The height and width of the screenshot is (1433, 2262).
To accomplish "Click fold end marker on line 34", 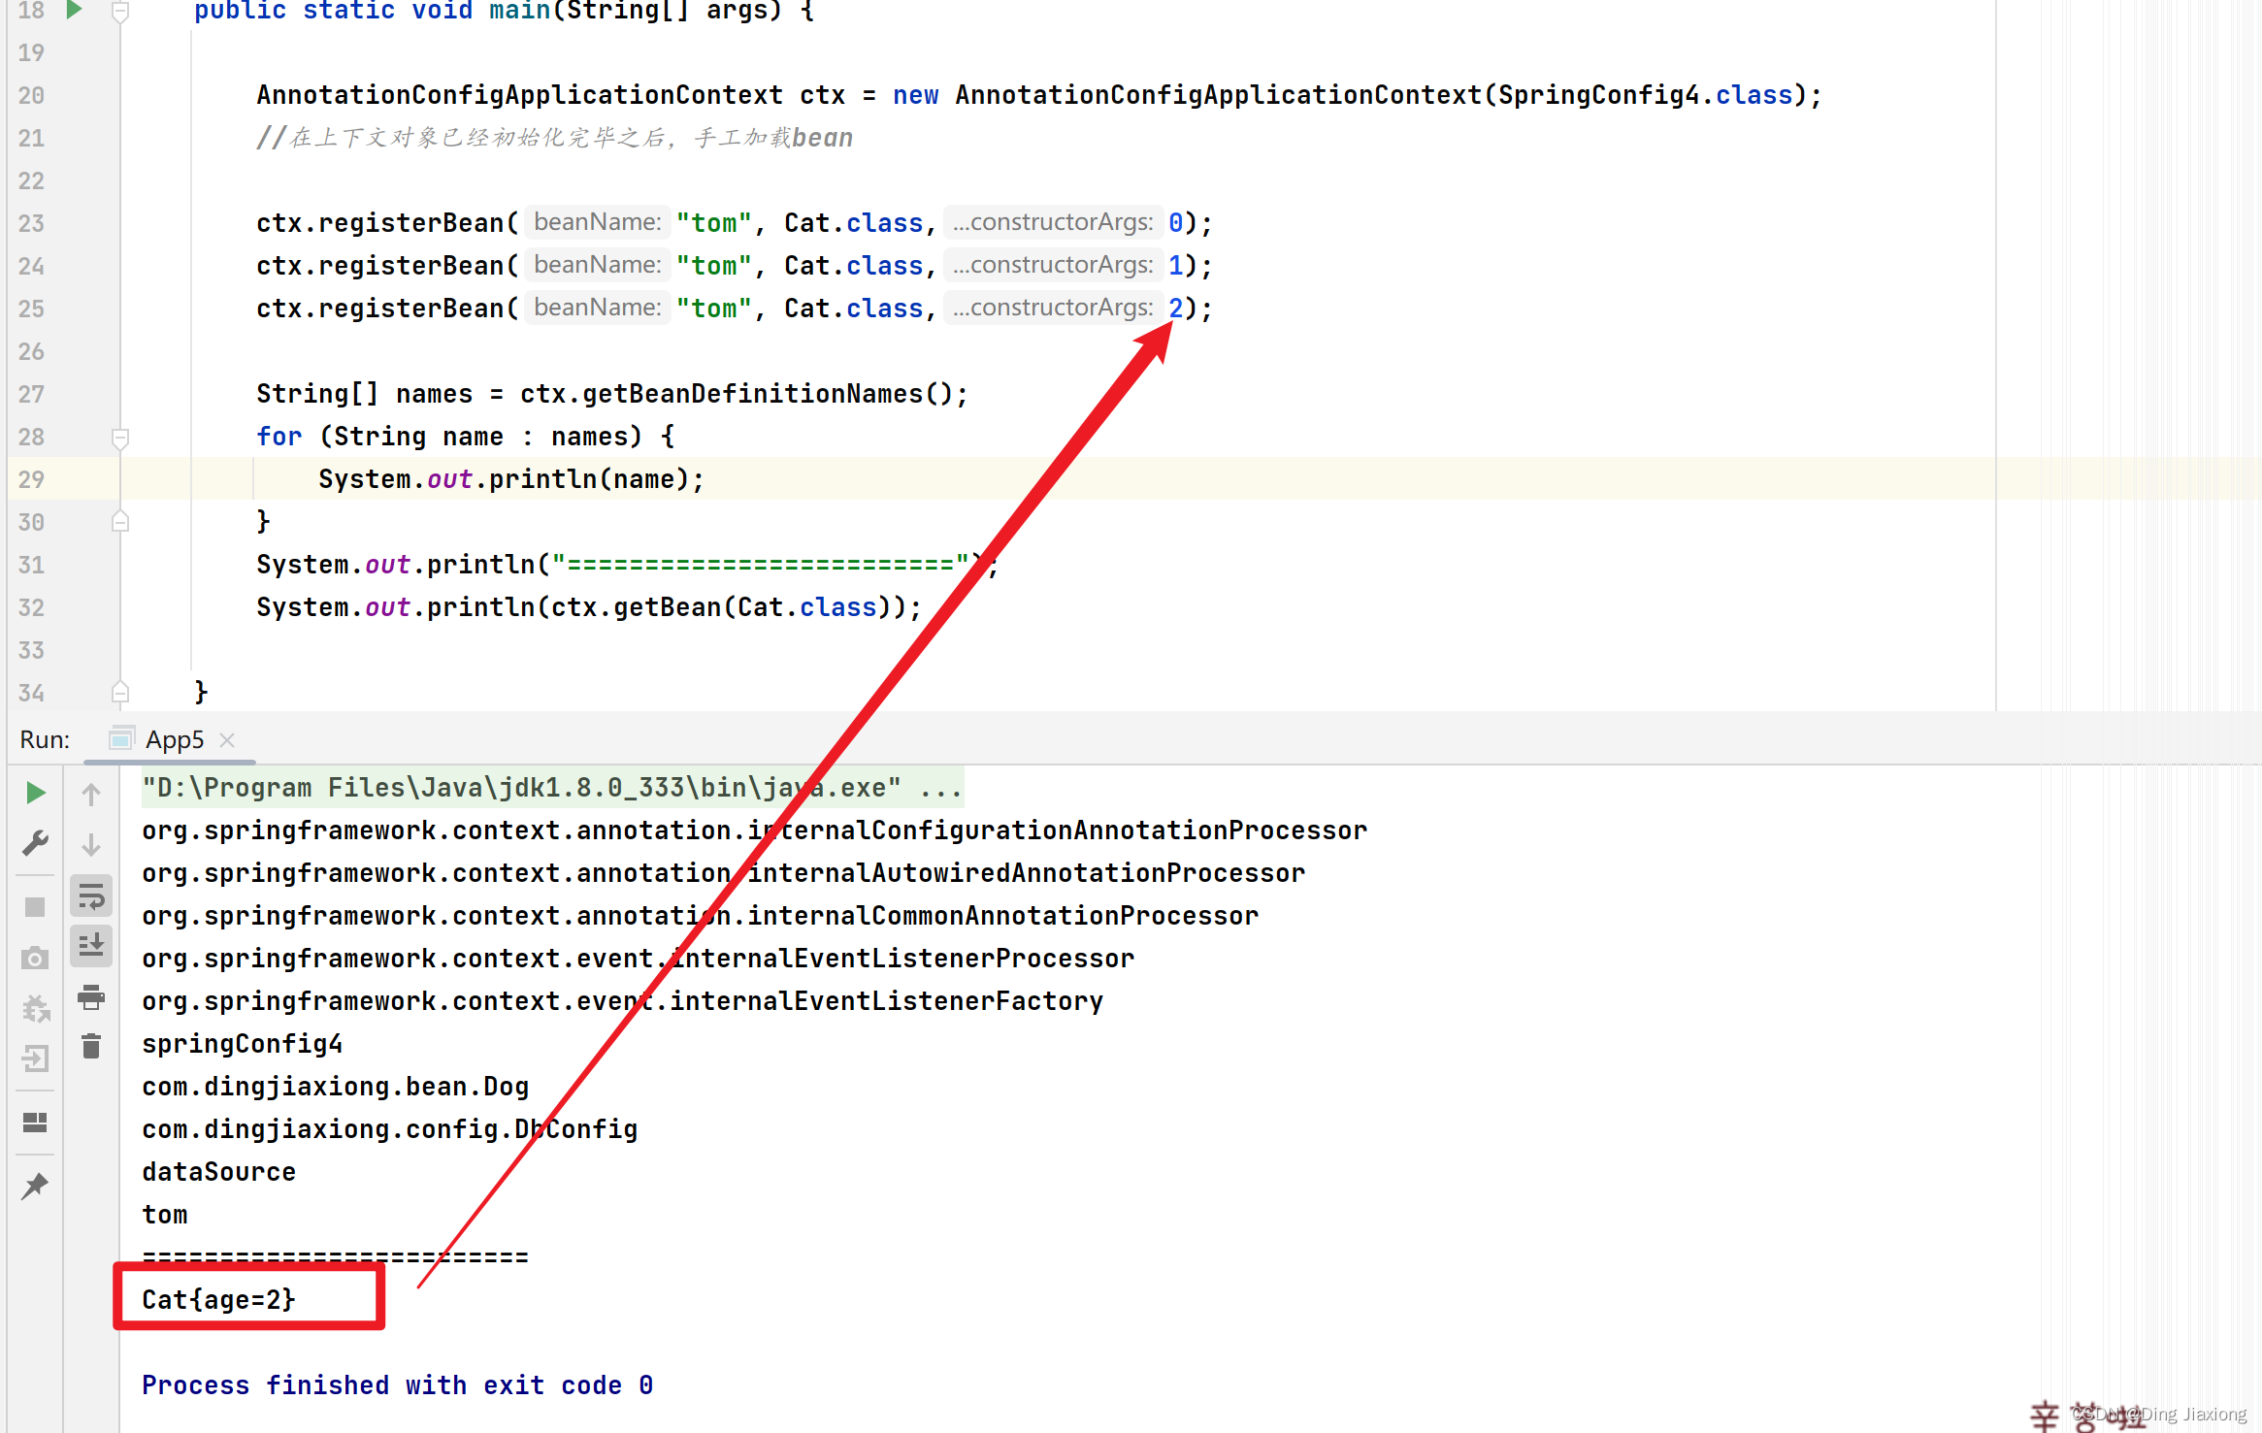I will [120, 693].
